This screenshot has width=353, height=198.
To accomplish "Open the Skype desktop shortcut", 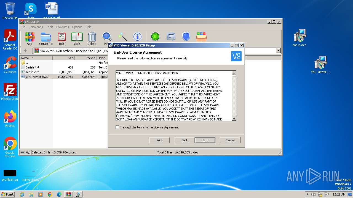I will pyautogui.click(x=31, y=11).
